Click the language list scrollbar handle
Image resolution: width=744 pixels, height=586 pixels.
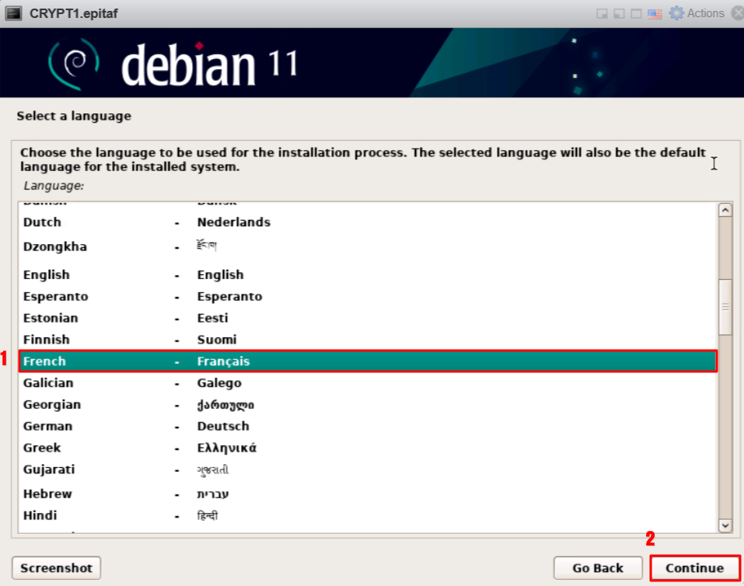[x=725, y=307]
